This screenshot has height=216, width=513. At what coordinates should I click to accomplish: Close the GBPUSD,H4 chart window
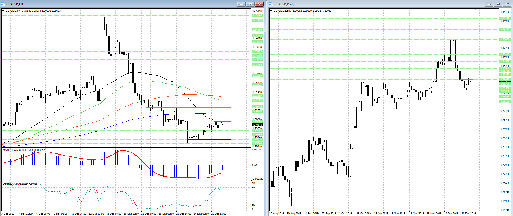point(259,4)
